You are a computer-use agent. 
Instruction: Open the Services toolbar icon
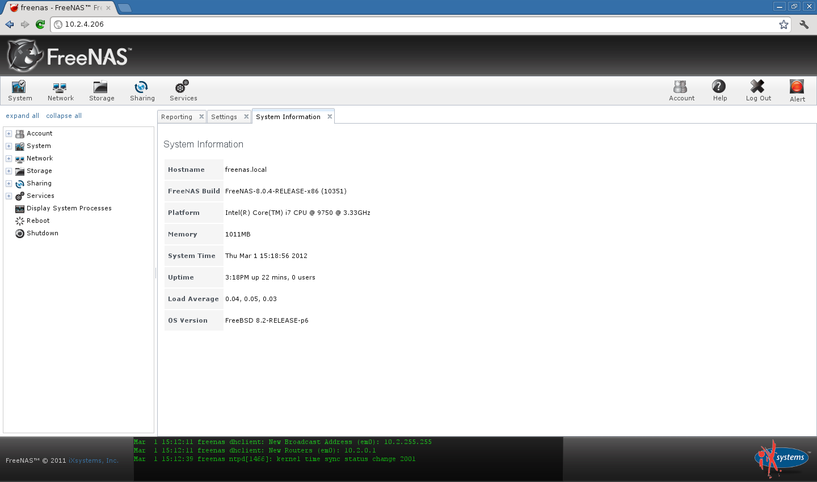[x=183, y=91]
